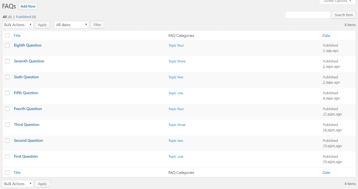This screenshot has width=358, height=189.
Task: Click '4 mins ago' date text
Action: [x=331, y=98]
